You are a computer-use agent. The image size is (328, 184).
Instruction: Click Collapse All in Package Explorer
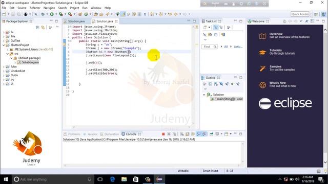coord(37,27)
